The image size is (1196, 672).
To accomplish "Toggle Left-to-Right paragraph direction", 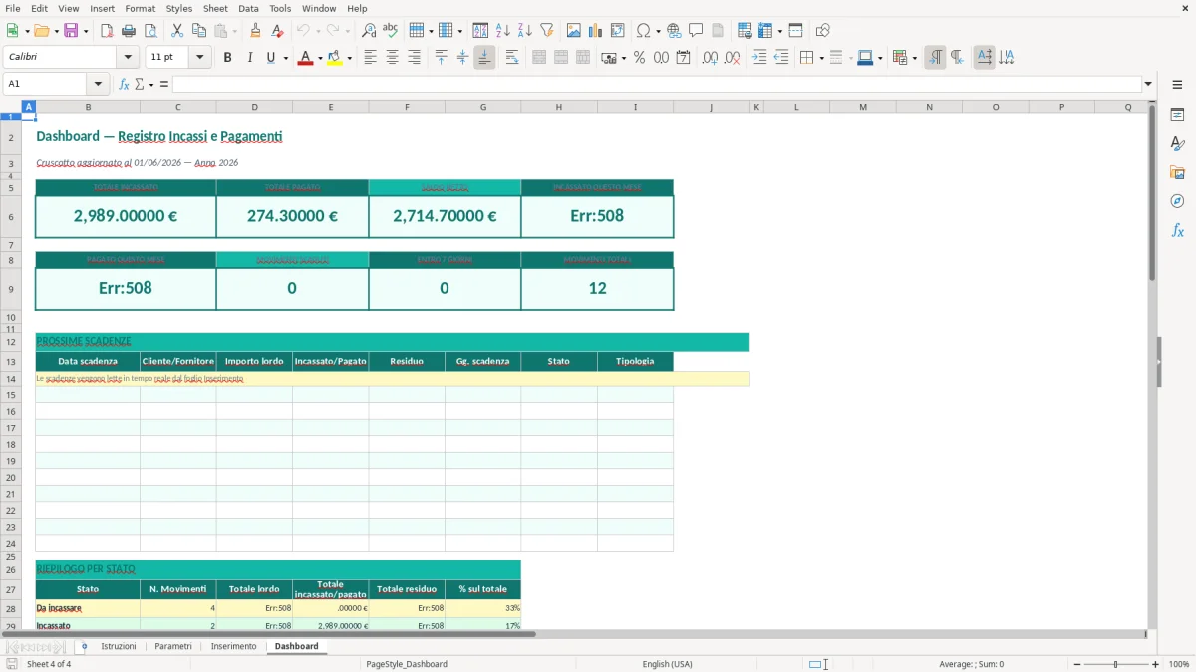I will (x=935, y=58).
